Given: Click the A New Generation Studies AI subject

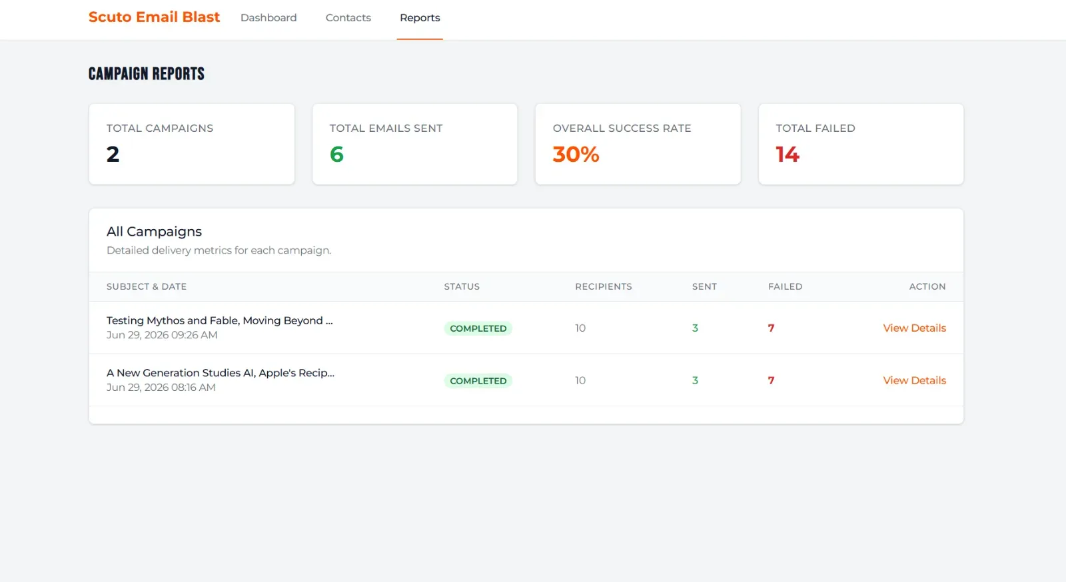Looking at the screenshot, I should point(221,373).
